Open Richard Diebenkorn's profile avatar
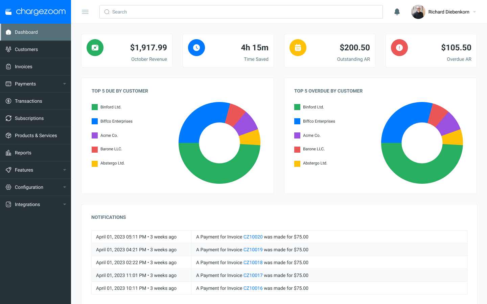Screen dimensions: 487x304 418,12
